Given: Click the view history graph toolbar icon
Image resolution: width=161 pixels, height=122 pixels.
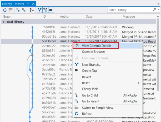Looking at the screenshot, I should click(32, 10).
